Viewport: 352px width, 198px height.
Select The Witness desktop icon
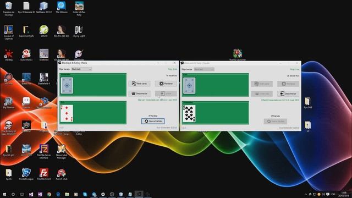point(62,7)
